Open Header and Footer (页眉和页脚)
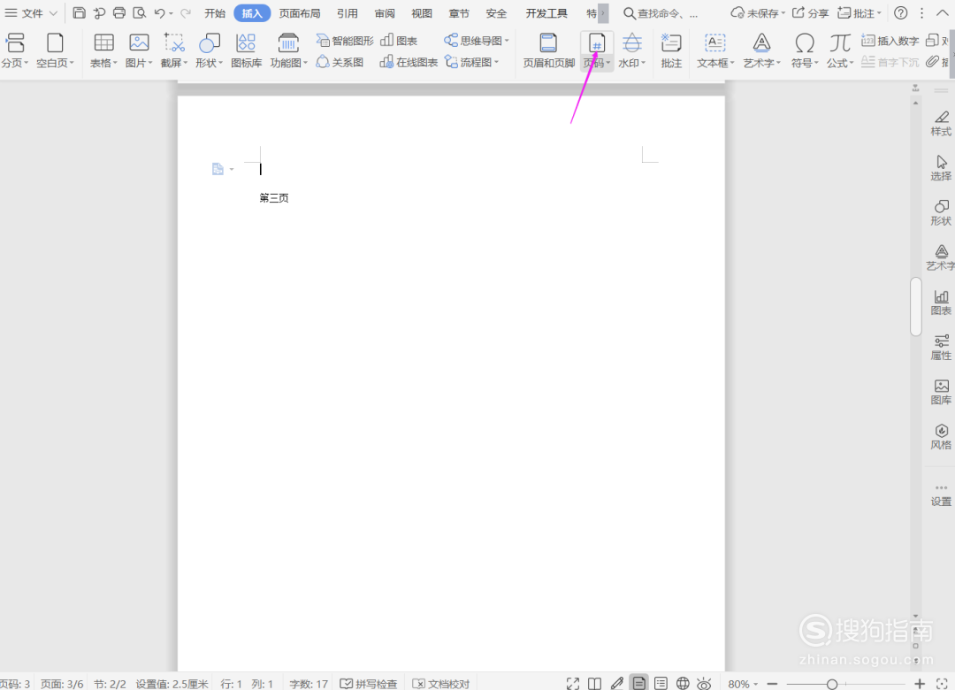The width and height of the screenshot is (955, 690). [549, 50]
